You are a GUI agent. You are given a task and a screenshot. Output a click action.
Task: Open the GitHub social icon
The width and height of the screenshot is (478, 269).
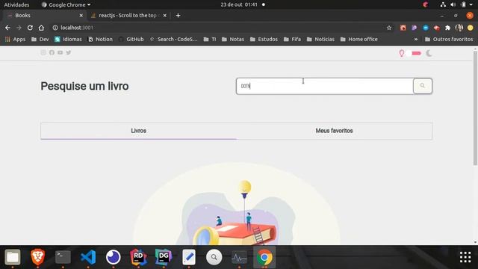pos(52,52)
